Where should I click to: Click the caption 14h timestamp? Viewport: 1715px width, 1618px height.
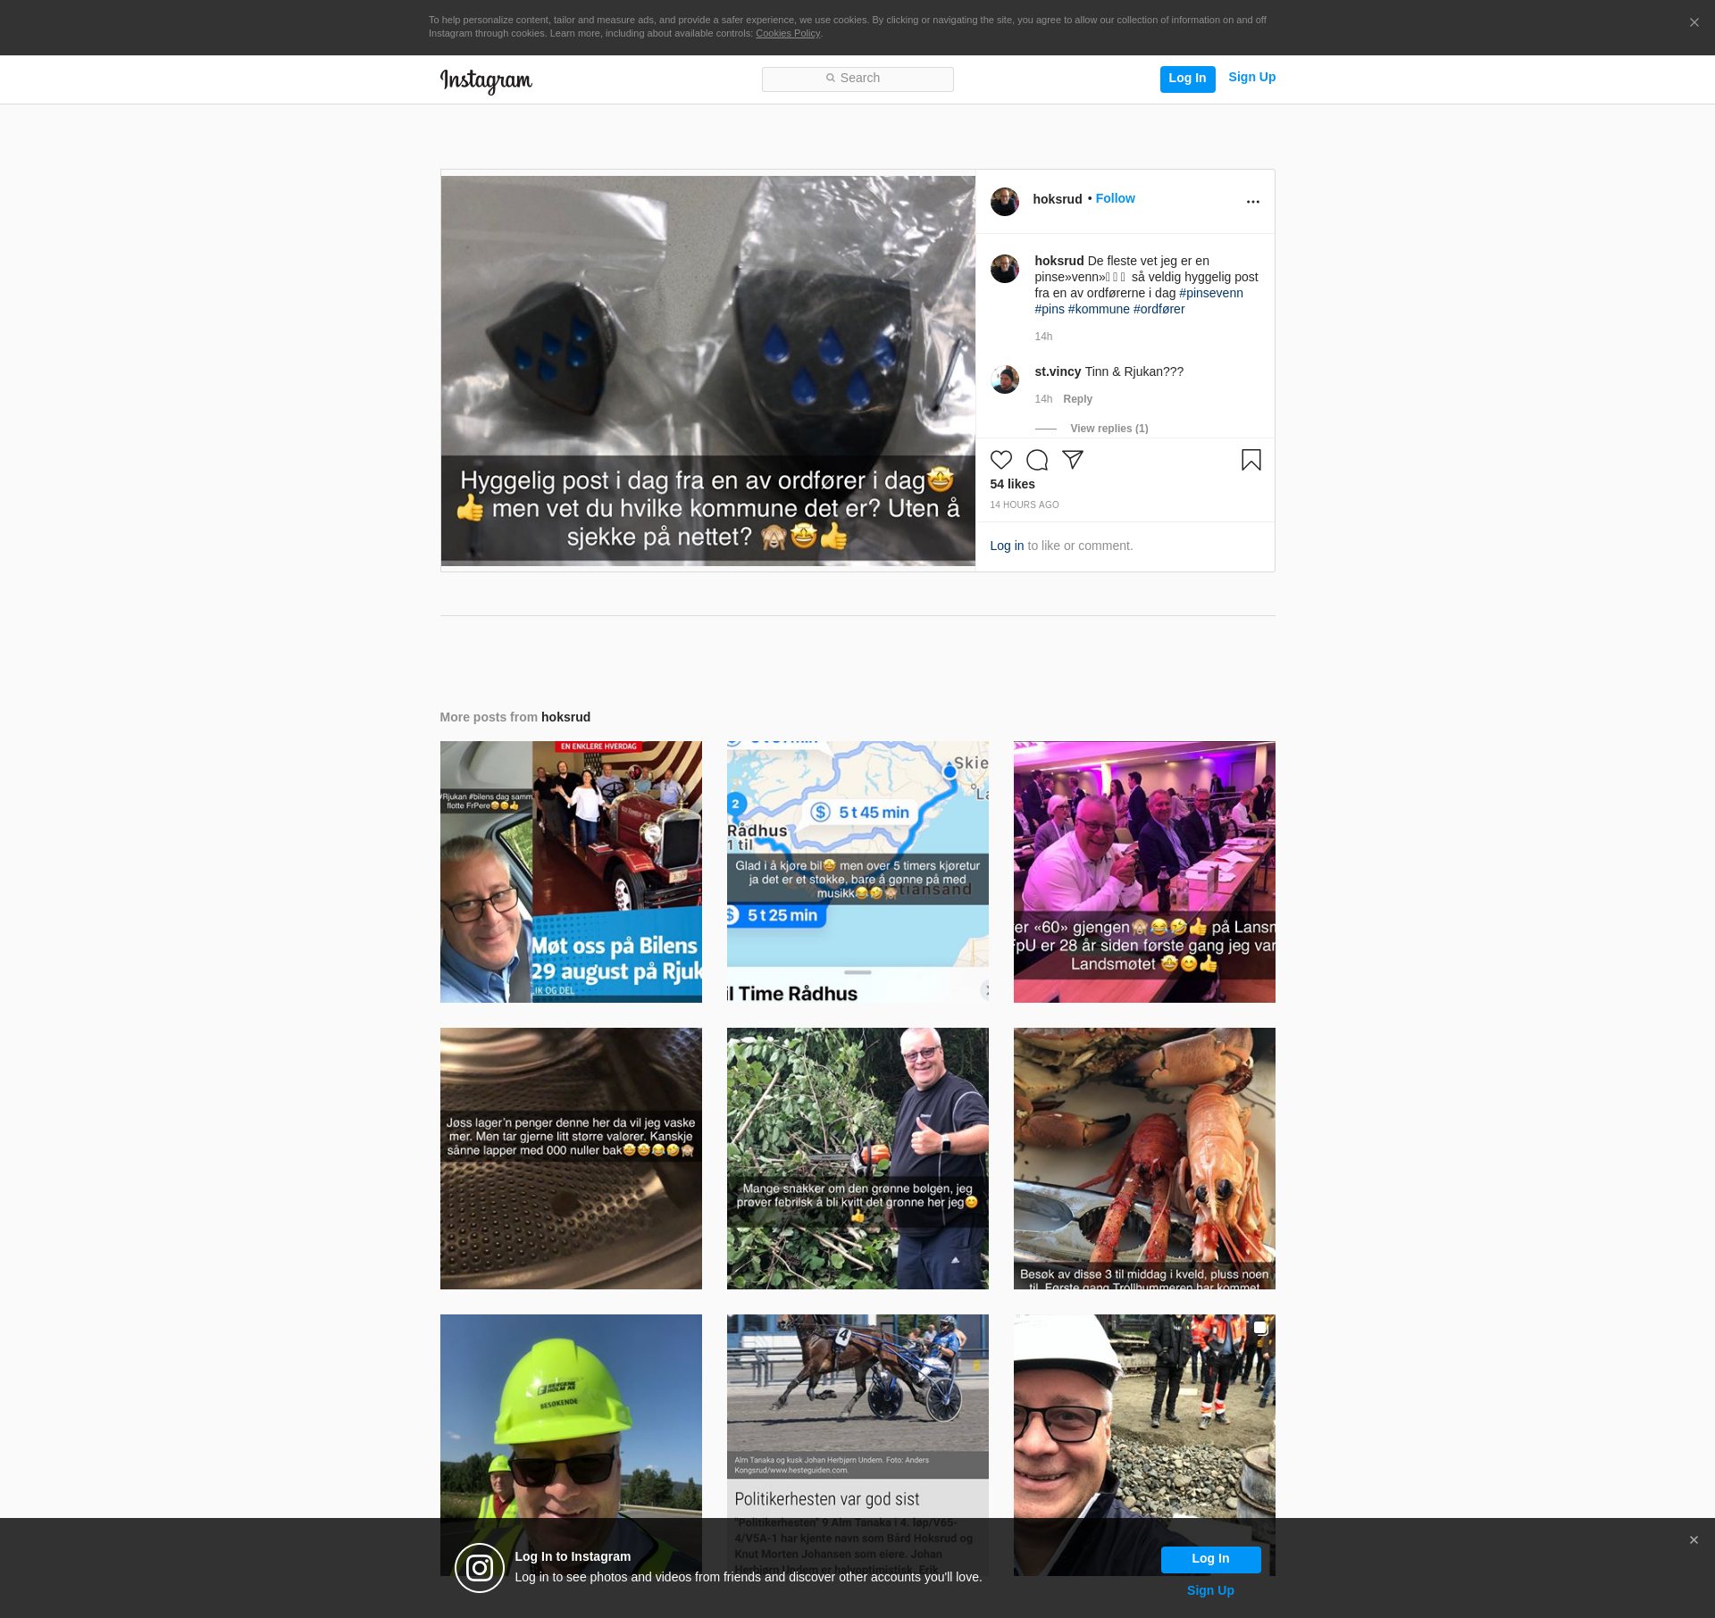click(x=1043, y=337)
